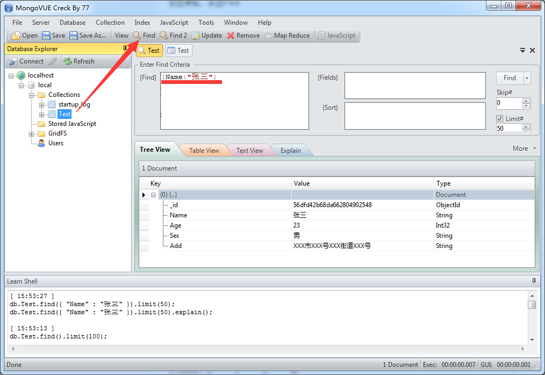This screenshot has height=375, width=545.
Task: Click the Find button to run query
Action: [510, 77]
